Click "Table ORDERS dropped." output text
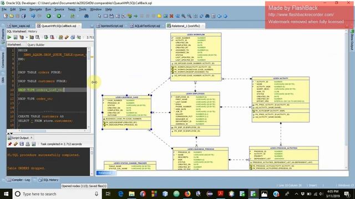Image resolution: width=355 pixels, height=199 pixels. tap(26, 168)
